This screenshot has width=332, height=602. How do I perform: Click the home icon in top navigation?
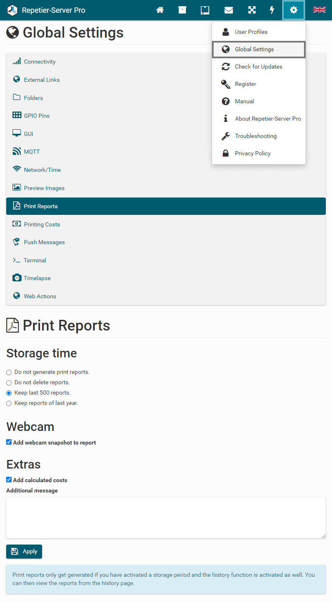click(x=160, y=10)
